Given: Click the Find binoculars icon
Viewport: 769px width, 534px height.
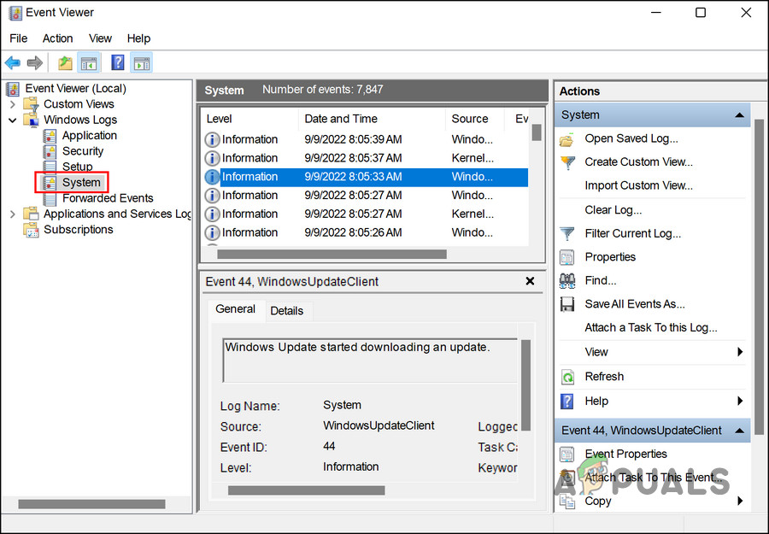Looking at the screenshot, I should click(567, 281).
